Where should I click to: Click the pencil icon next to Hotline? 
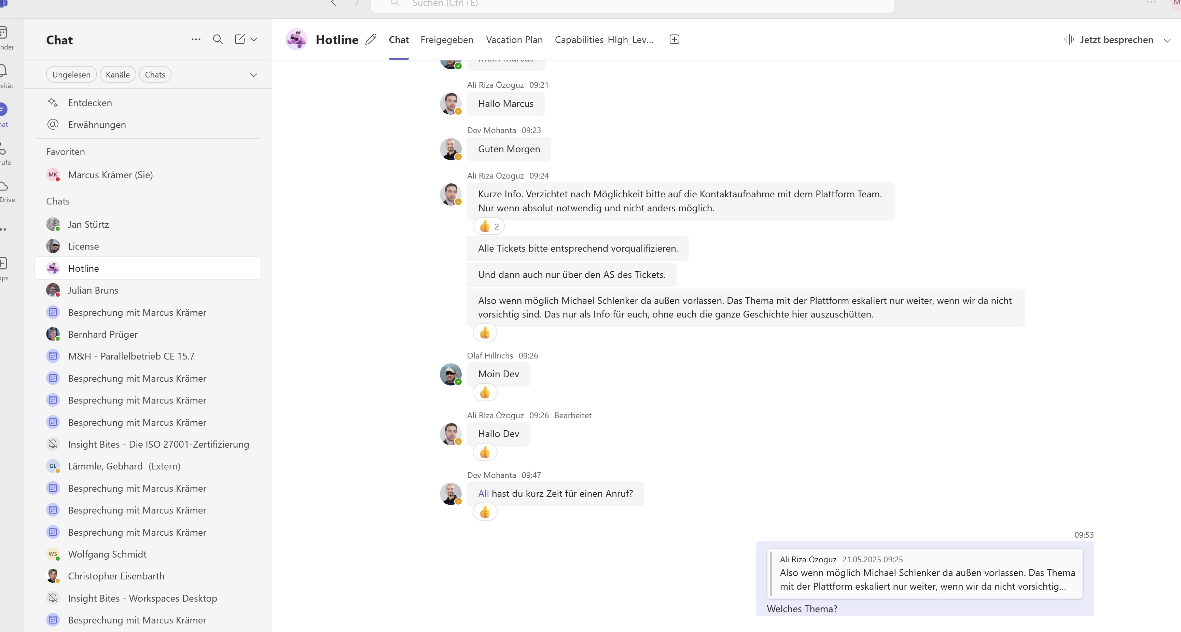tap(371, 40)
